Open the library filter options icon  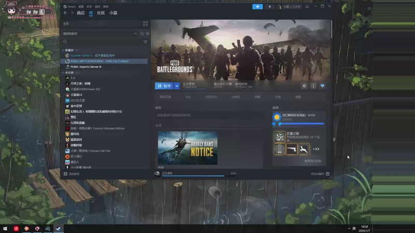[145, 42]
